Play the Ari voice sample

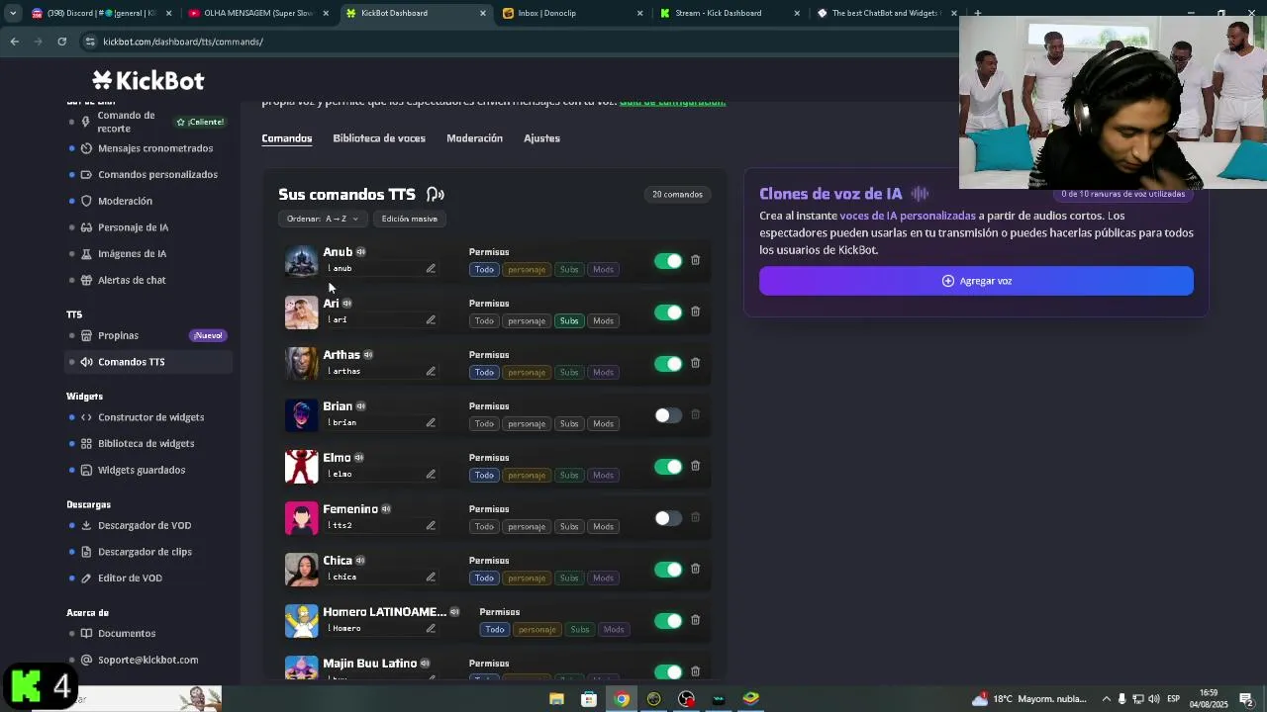coord(346,304)
